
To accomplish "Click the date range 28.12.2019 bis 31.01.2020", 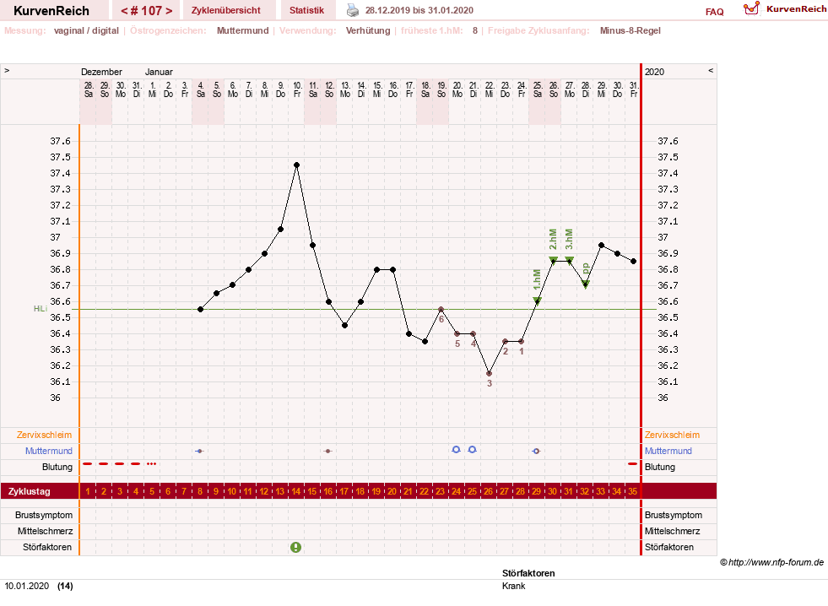I will click(x=419, y=10).
